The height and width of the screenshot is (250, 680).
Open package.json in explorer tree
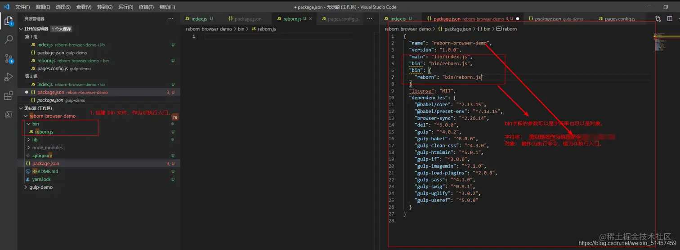(45, 163)
